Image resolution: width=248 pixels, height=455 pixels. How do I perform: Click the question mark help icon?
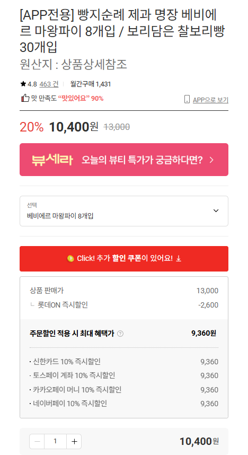[x=120, y=334]
